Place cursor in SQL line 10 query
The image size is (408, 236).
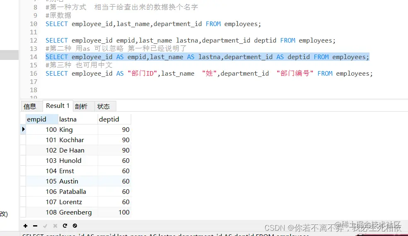[x=153, y=24]
